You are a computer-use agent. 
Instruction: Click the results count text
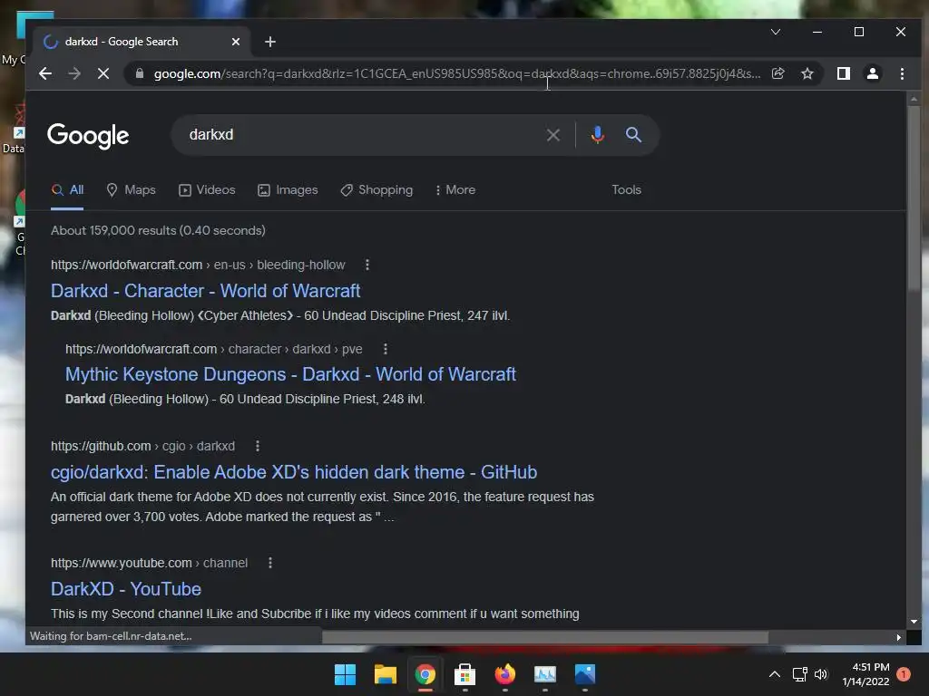158,230
